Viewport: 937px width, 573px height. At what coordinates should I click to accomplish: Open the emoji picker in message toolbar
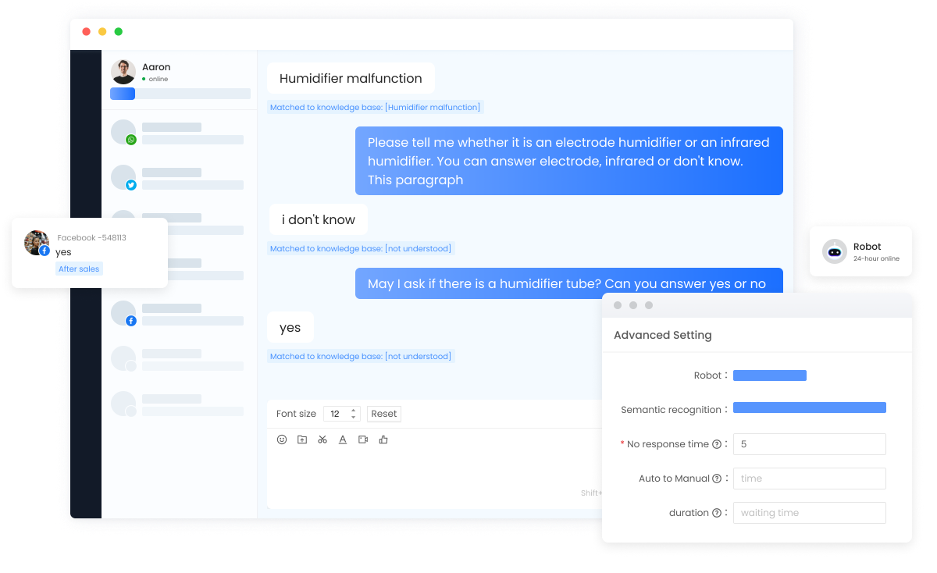coord(282,440)
